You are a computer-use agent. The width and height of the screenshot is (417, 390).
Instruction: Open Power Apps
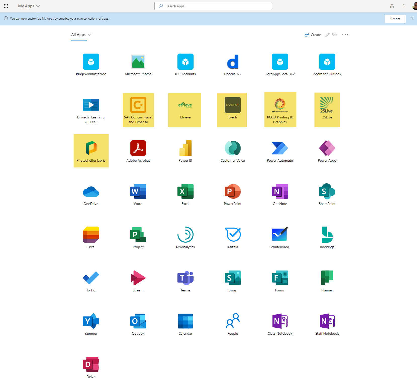327,151
